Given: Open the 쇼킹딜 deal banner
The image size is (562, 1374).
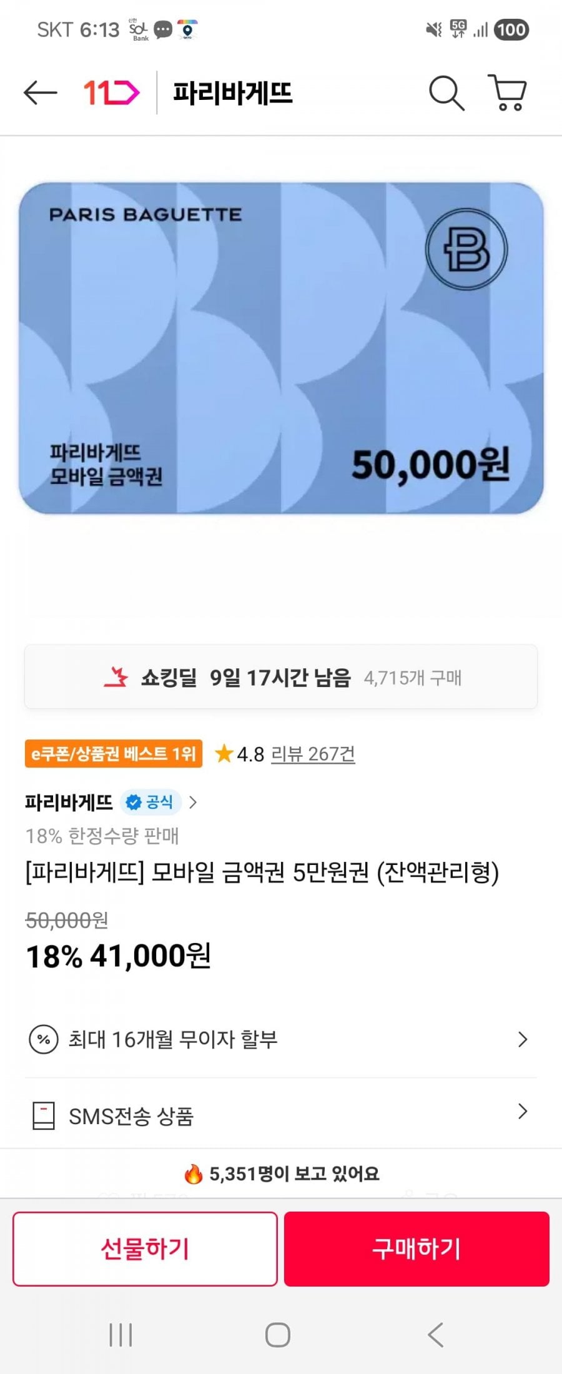Looking at the screenshot, I should 281,677.
